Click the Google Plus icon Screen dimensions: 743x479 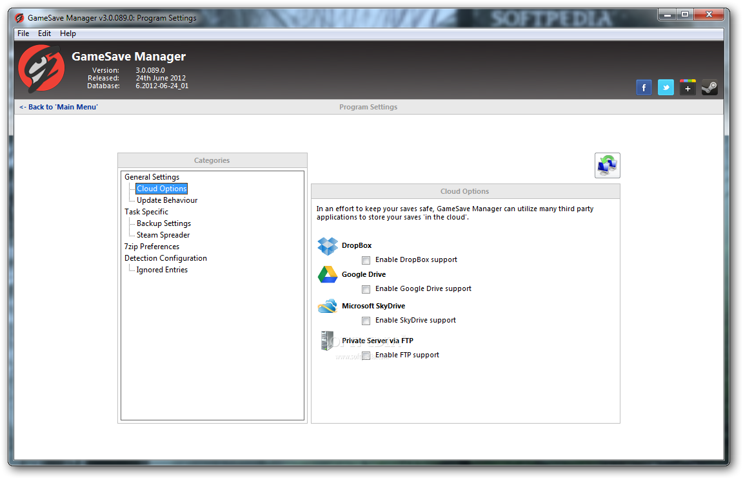click(x=688, y=88)
